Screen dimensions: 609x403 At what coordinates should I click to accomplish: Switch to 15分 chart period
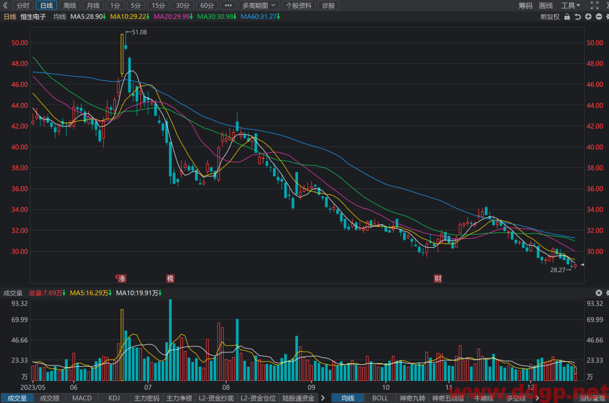point(158,5)
